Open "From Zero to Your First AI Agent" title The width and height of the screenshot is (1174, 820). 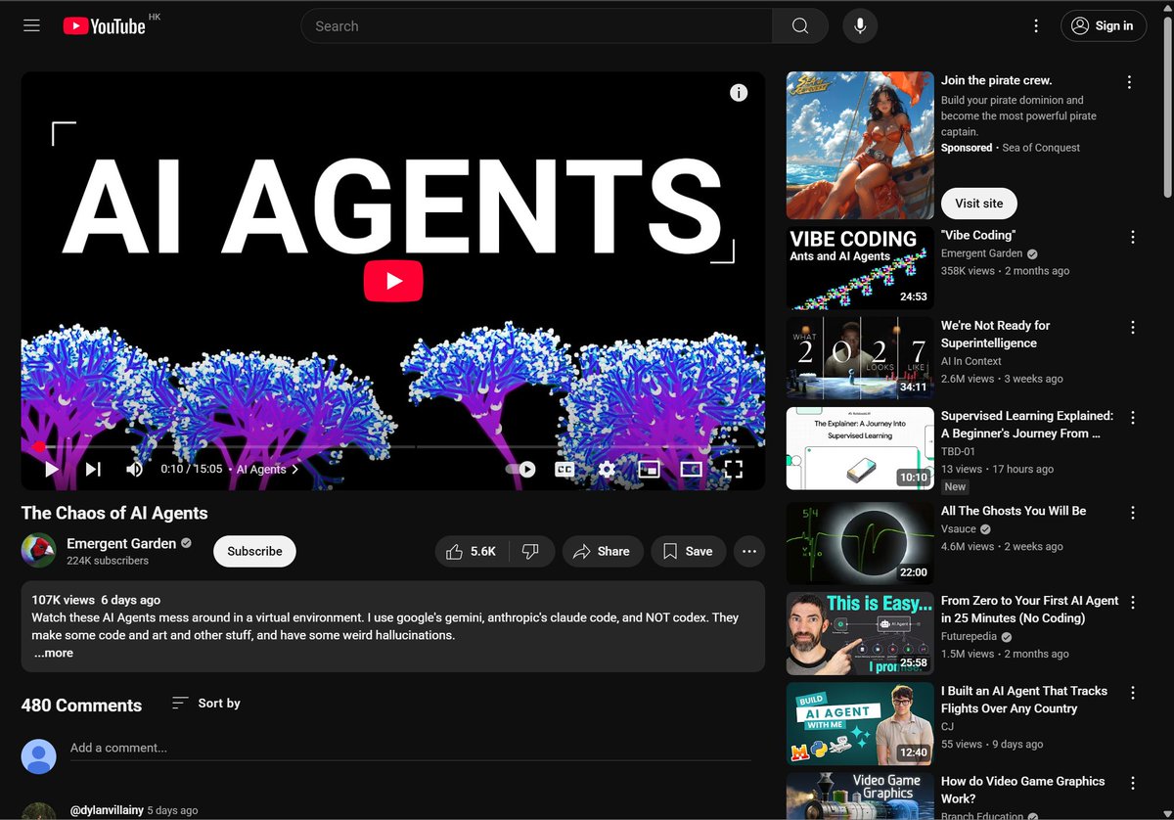1029,609
